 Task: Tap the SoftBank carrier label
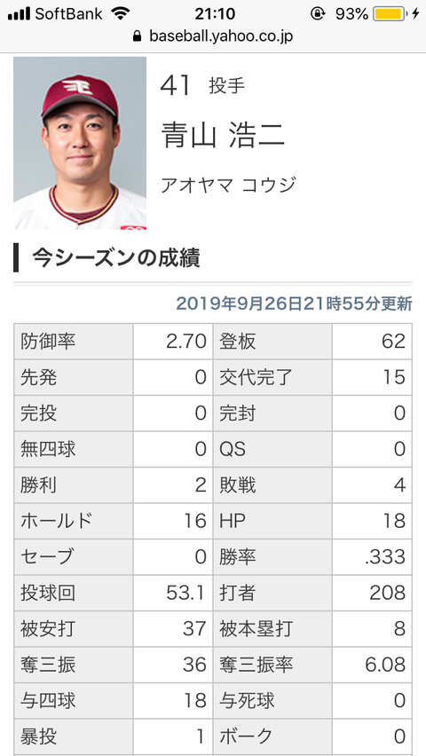coord(68,14)
